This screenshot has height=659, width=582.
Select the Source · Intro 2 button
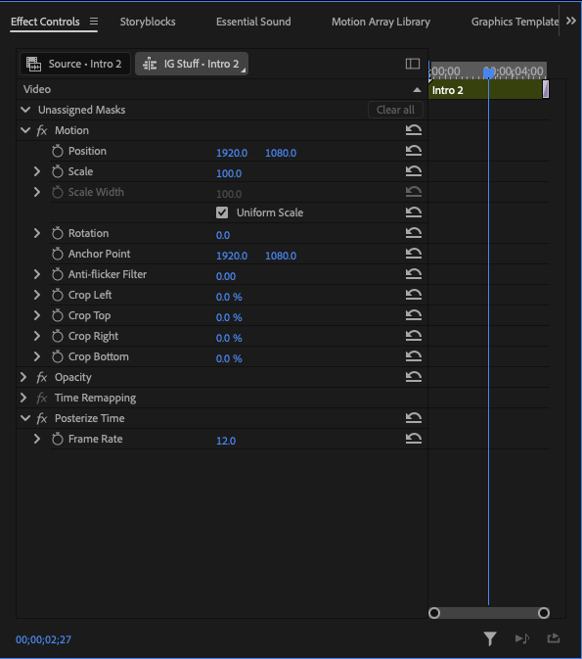coord(75,64)
